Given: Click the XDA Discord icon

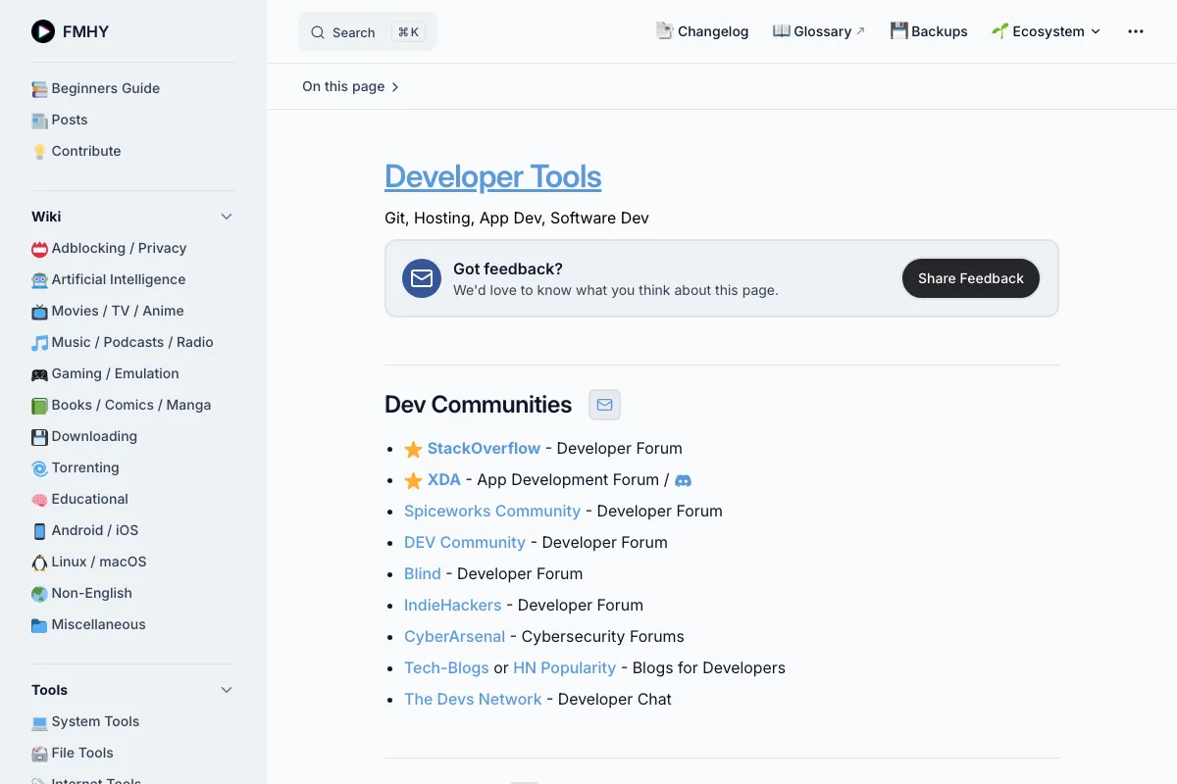Looking at the screenshot, I should 684,480.
